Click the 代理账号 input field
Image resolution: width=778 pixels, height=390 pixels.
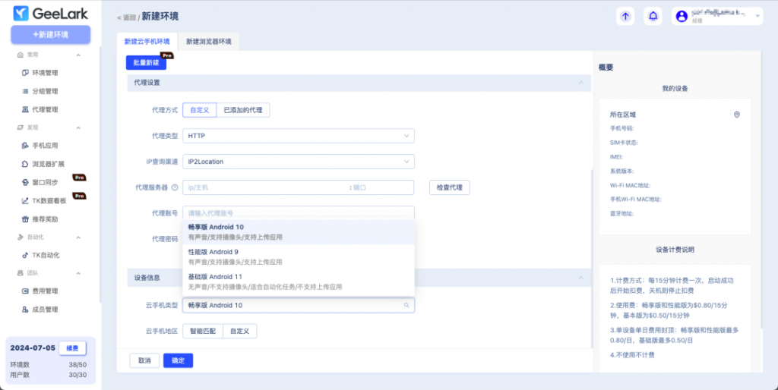click(299, 213)
